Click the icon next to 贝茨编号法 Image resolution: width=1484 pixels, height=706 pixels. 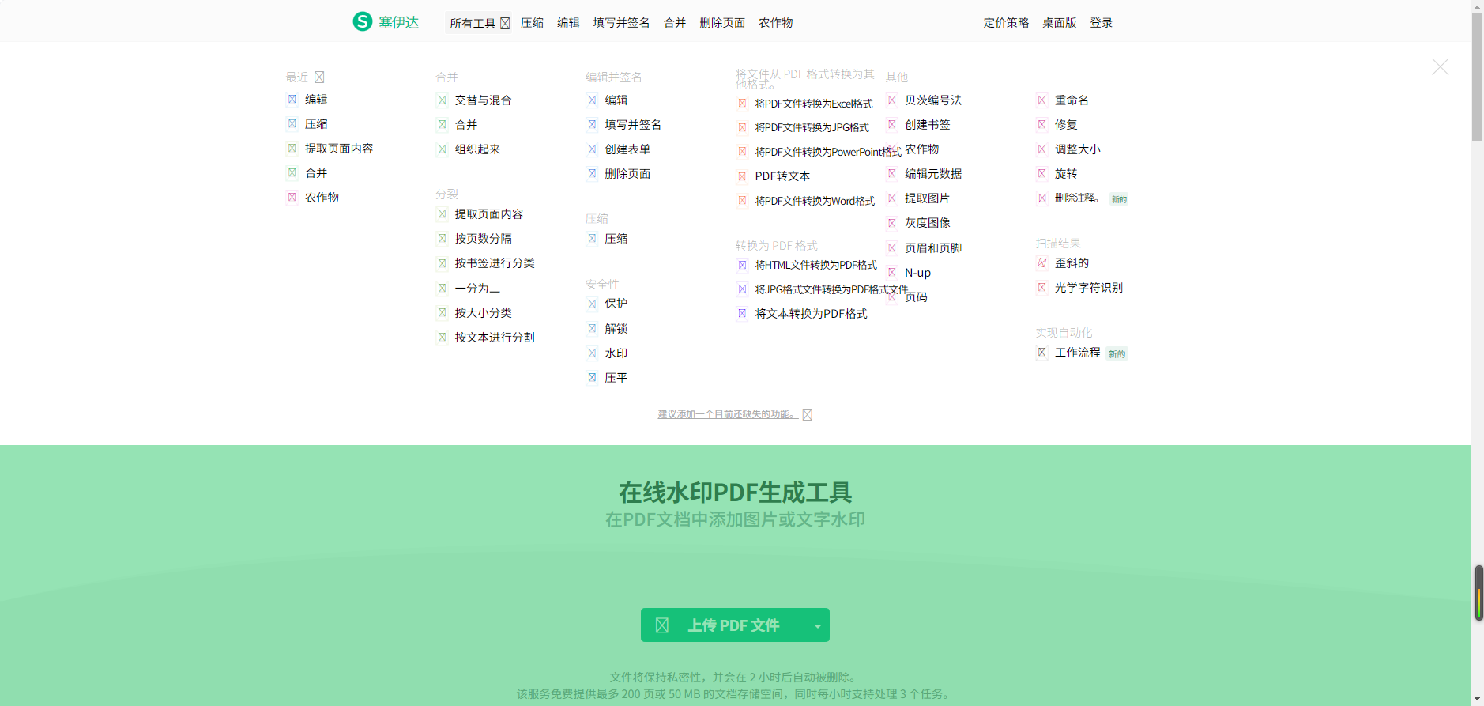(x=891, y=100)
